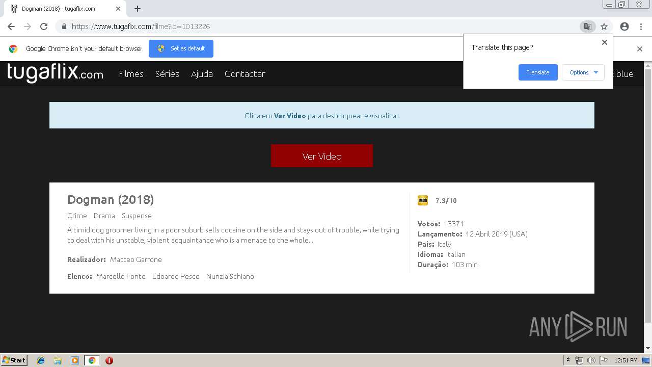652x367 pixels.
Task: Open the Contactar menu item
Action: coord(245,74)
